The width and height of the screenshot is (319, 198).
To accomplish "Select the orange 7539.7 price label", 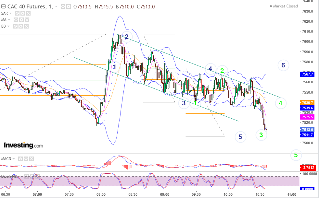I will coord(307,103).
